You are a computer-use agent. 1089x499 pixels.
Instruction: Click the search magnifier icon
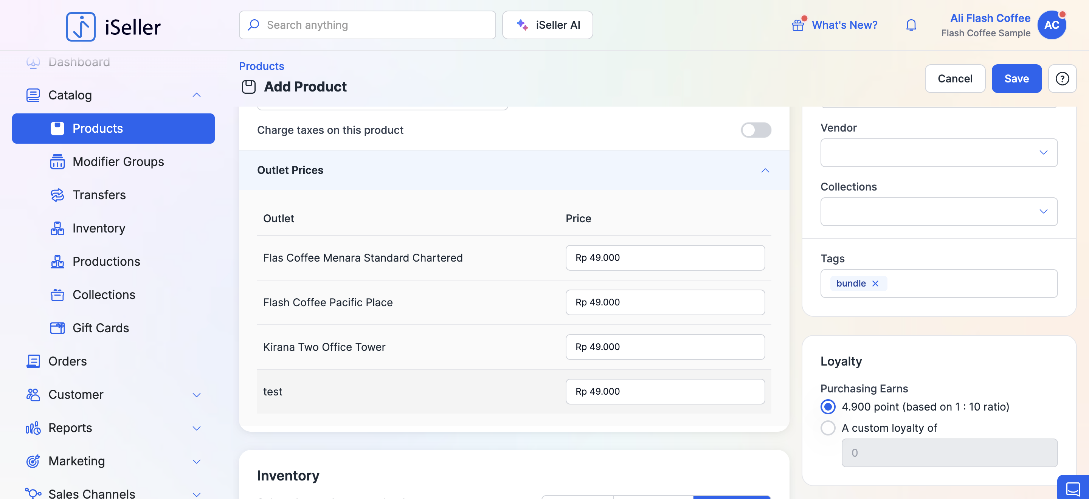pyautogui.click(x=253, y=25)
